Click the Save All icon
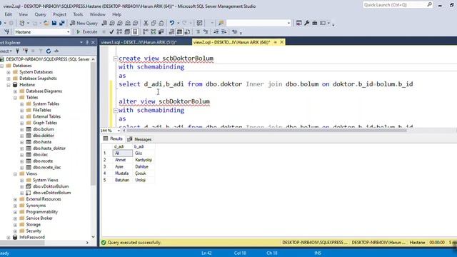Screen dimensions: 457x257 62,23
